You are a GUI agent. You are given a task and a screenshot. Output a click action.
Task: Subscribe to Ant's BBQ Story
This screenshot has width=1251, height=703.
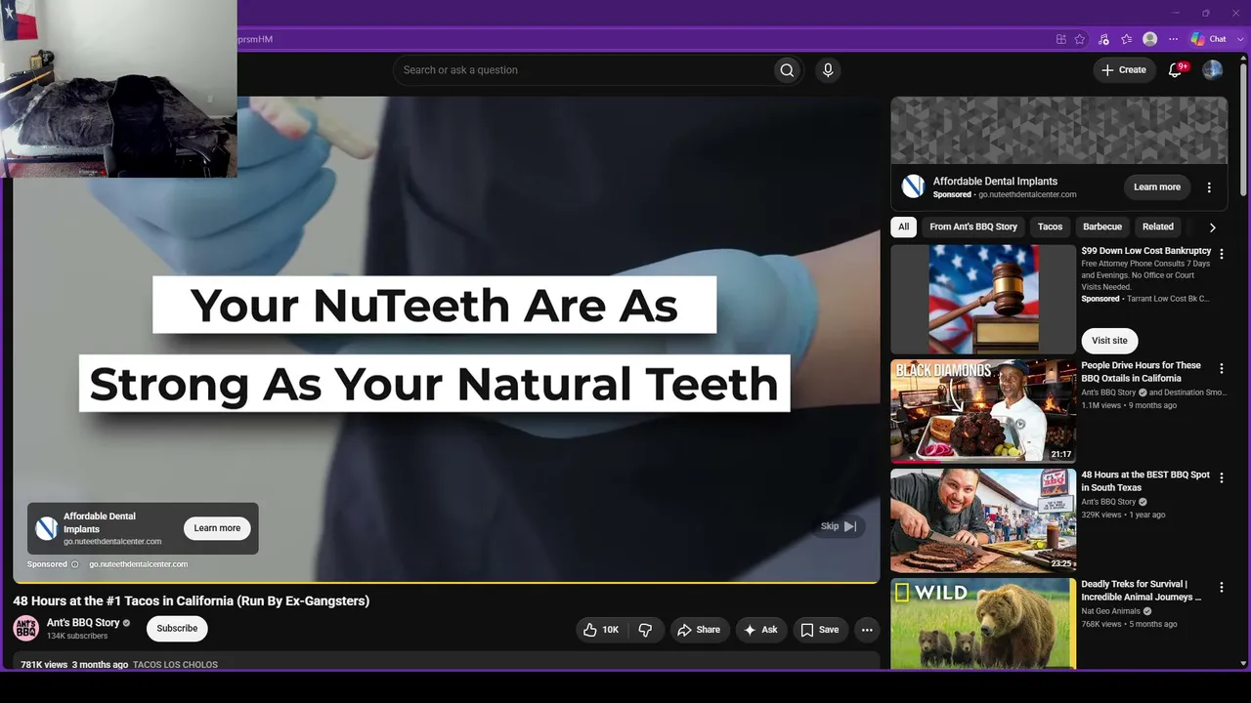(x=177, y=629)
